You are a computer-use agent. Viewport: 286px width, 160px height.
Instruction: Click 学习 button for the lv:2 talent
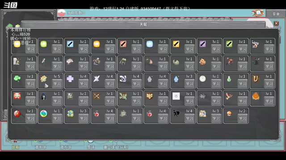tap(242, 118)
